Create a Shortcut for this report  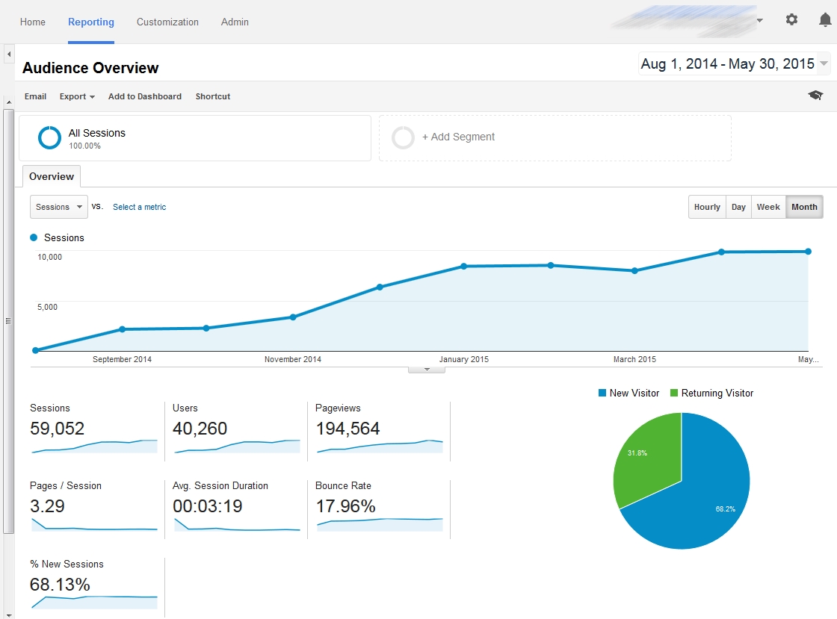coord(212,96)
